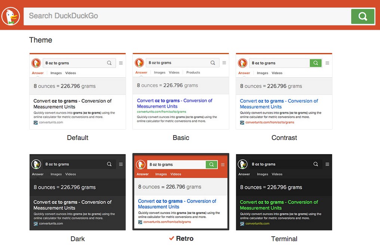Open the hamburger menu in Terminal preview

(327, 164)
